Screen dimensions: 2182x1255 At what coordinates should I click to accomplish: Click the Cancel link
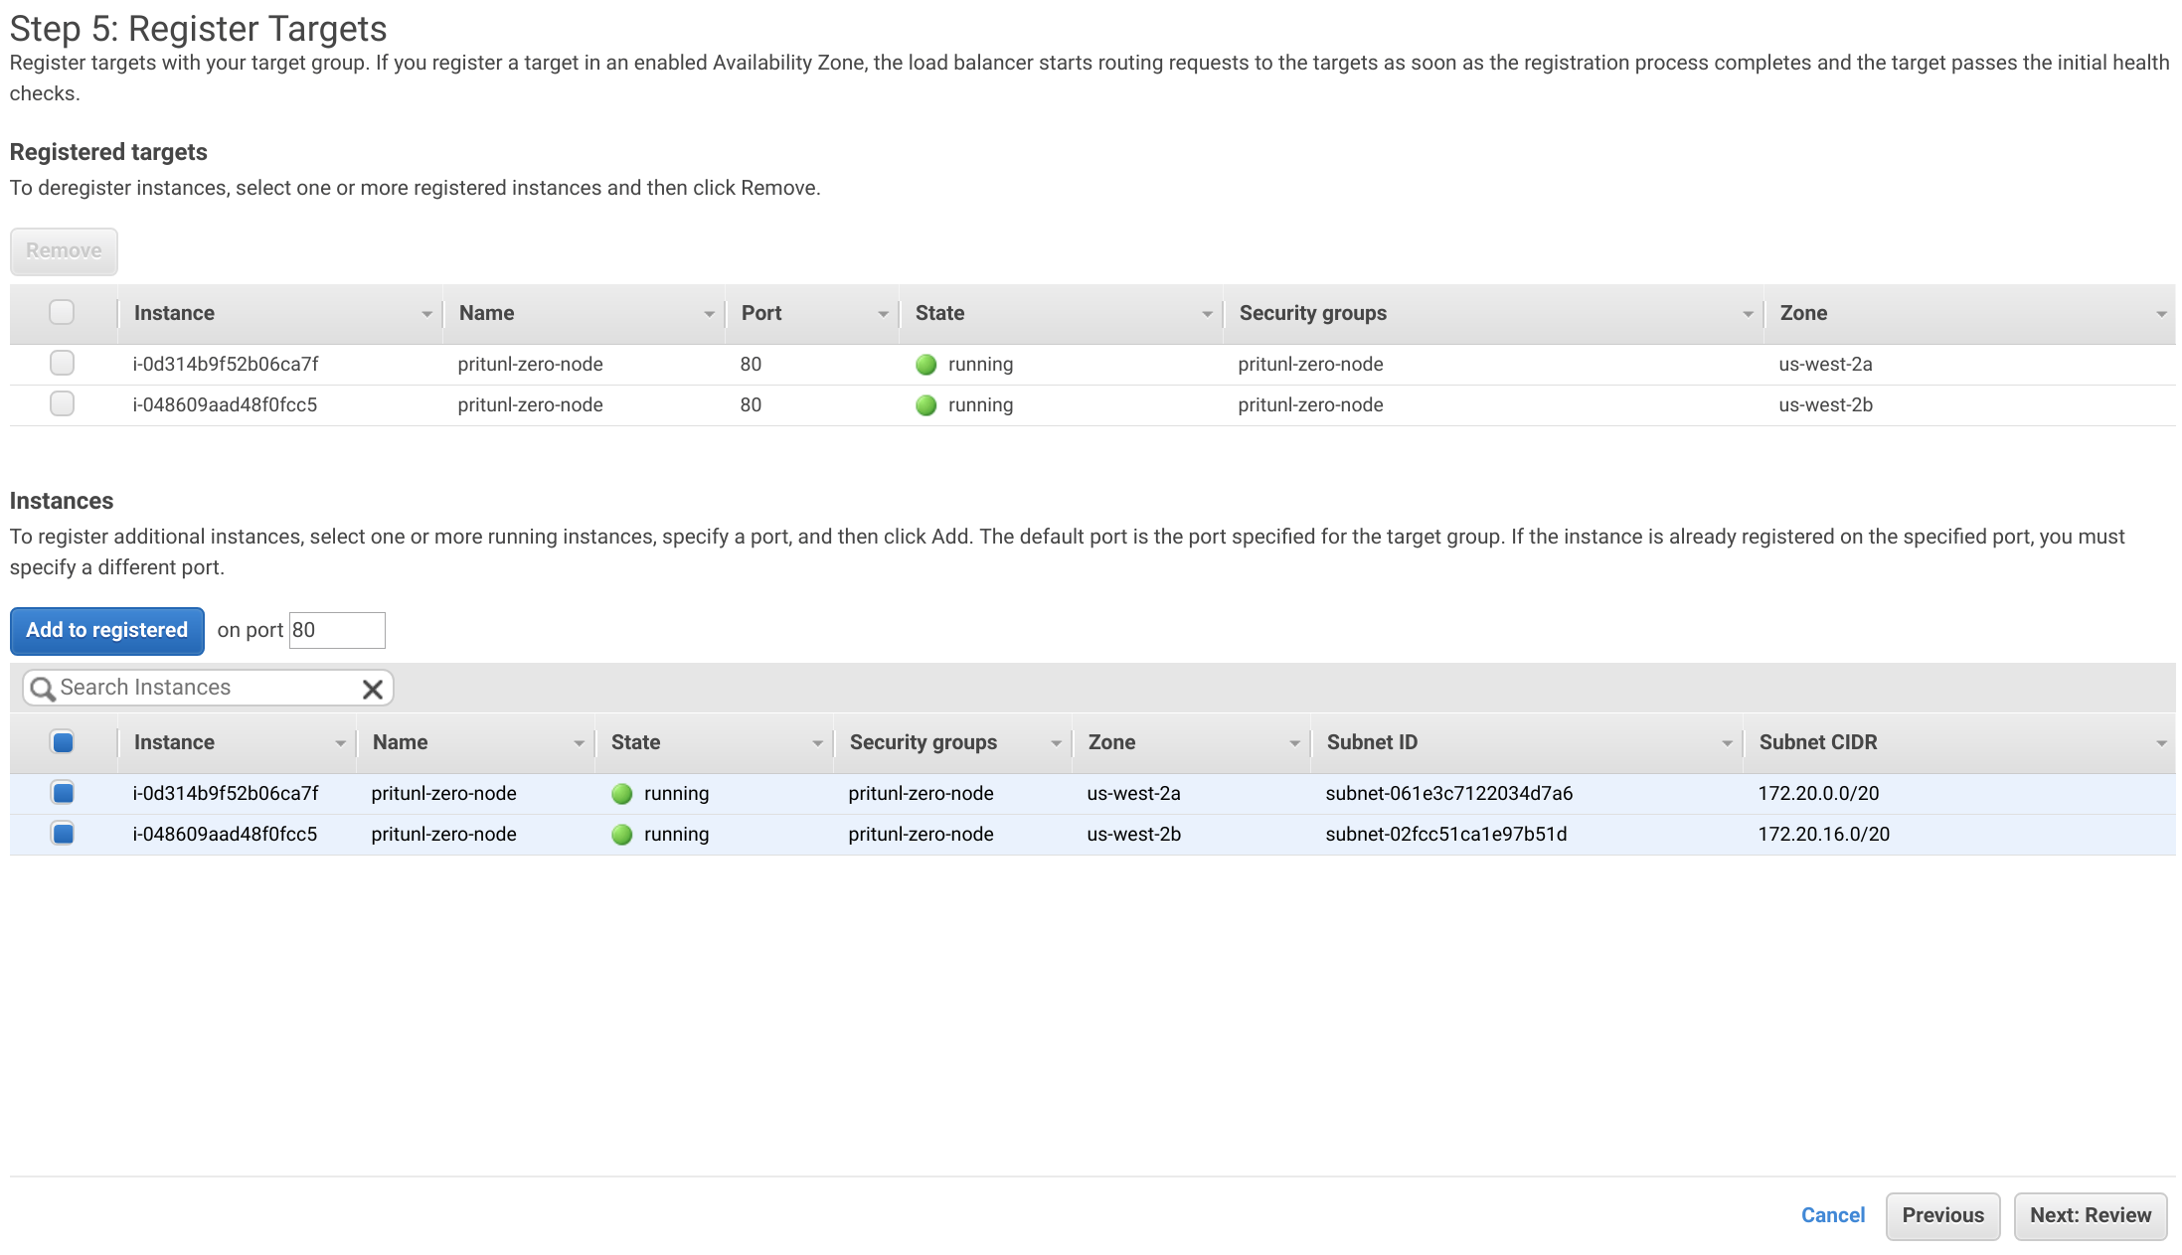point(1833,1215)
